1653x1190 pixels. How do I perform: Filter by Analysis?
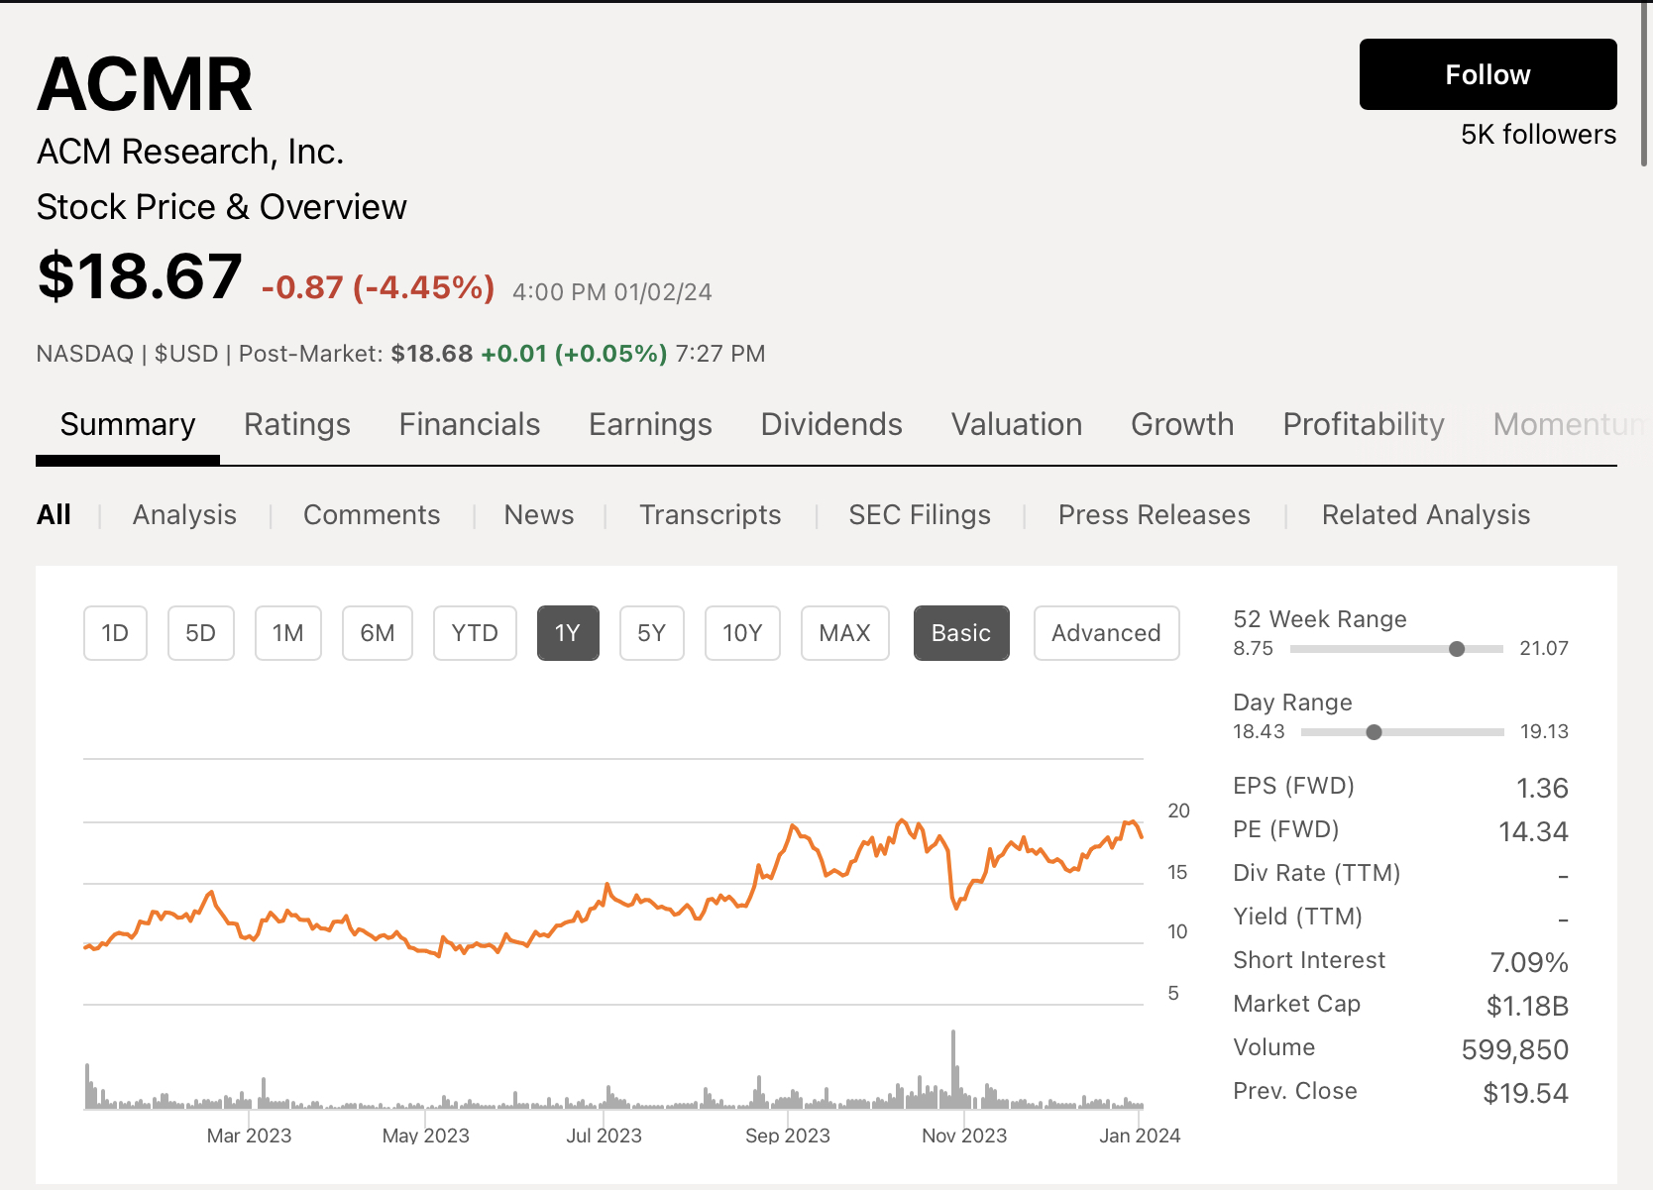(x=184, y=515)
